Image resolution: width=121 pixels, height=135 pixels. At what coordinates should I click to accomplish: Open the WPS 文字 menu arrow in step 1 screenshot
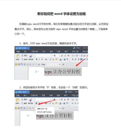tap(29, 48)
